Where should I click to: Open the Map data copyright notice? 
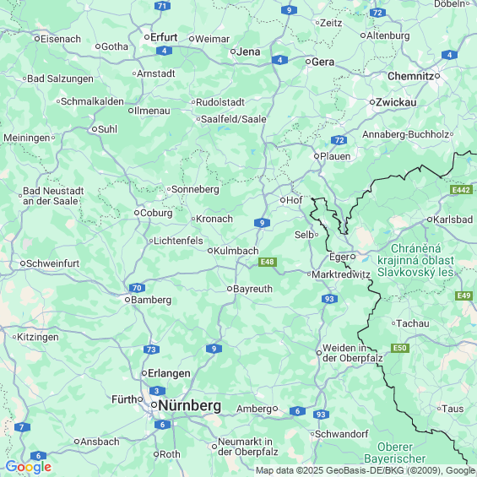(x=366, y=470)
